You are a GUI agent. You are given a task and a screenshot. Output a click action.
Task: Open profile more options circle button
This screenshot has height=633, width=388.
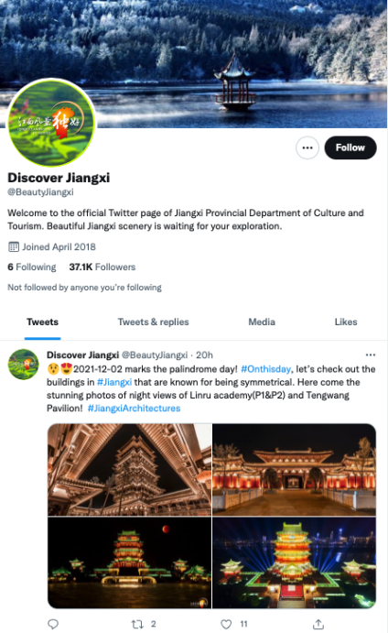pos(307,147)
